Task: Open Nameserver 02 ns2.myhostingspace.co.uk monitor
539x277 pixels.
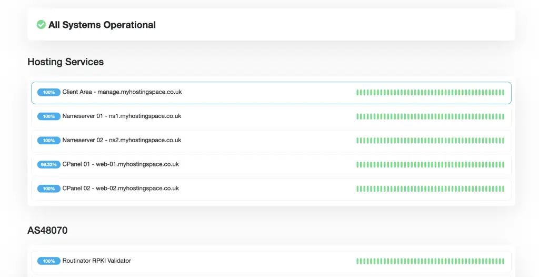Action: coord(271,141)
